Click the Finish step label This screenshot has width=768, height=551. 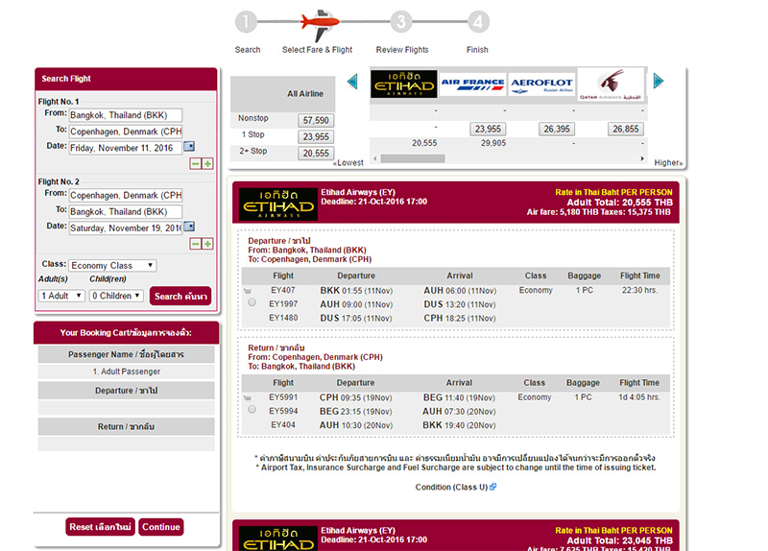pos(477,50)
